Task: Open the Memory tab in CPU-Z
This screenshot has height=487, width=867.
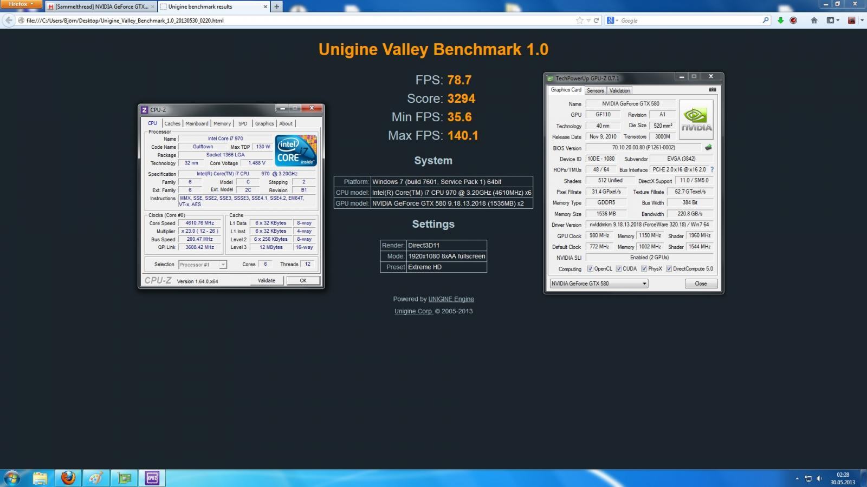Action: coord(222,123)
